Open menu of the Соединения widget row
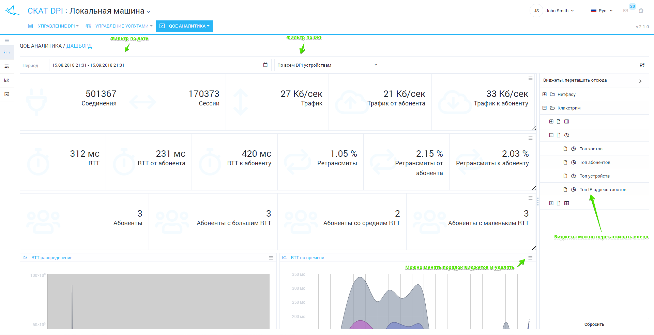Image resolution: width=654 pixels, height=335 pixels. pyautogui.click(x=530, y=79)
